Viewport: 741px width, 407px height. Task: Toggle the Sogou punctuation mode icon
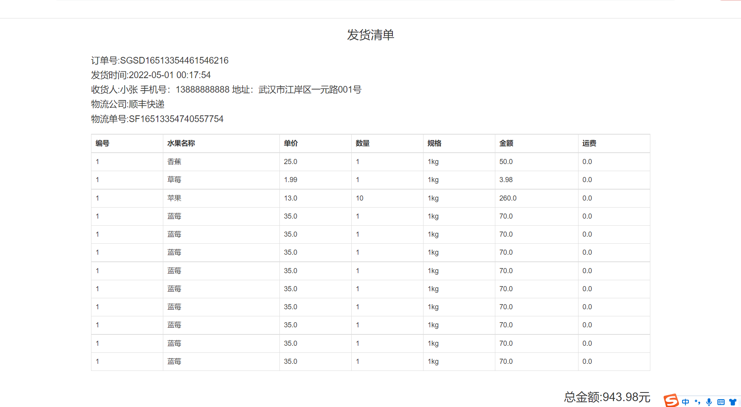point(697,402)
